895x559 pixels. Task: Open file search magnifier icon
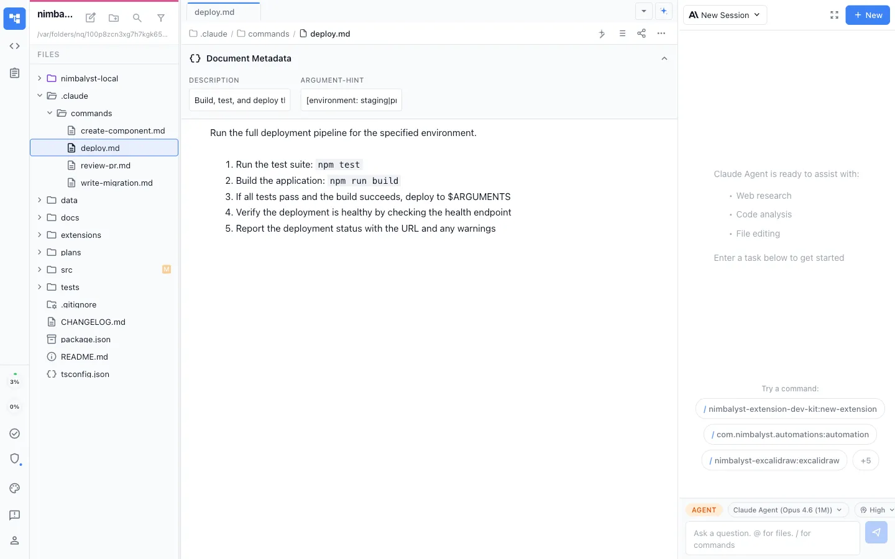click(x=137, y=18)
